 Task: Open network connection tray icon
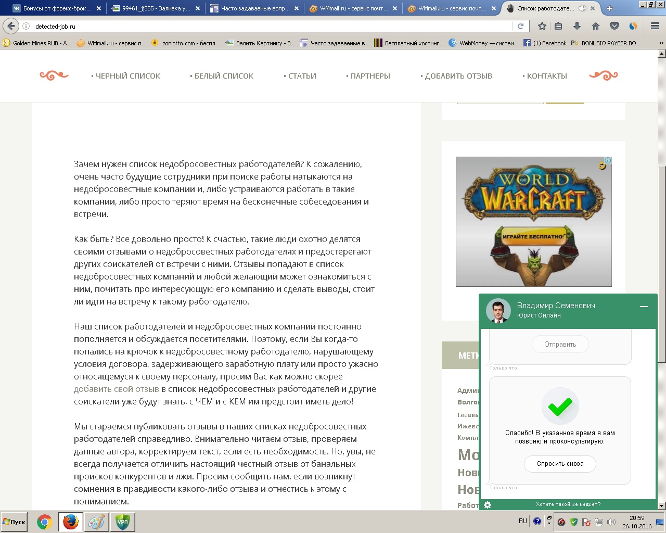tap(599, 522)
